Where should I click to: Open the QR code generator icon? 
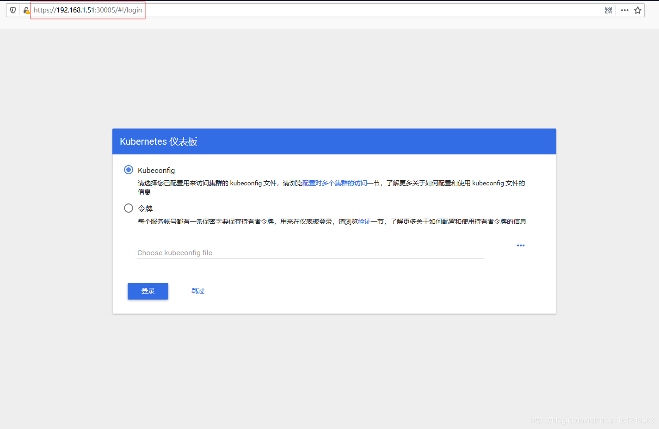point(609,10)
